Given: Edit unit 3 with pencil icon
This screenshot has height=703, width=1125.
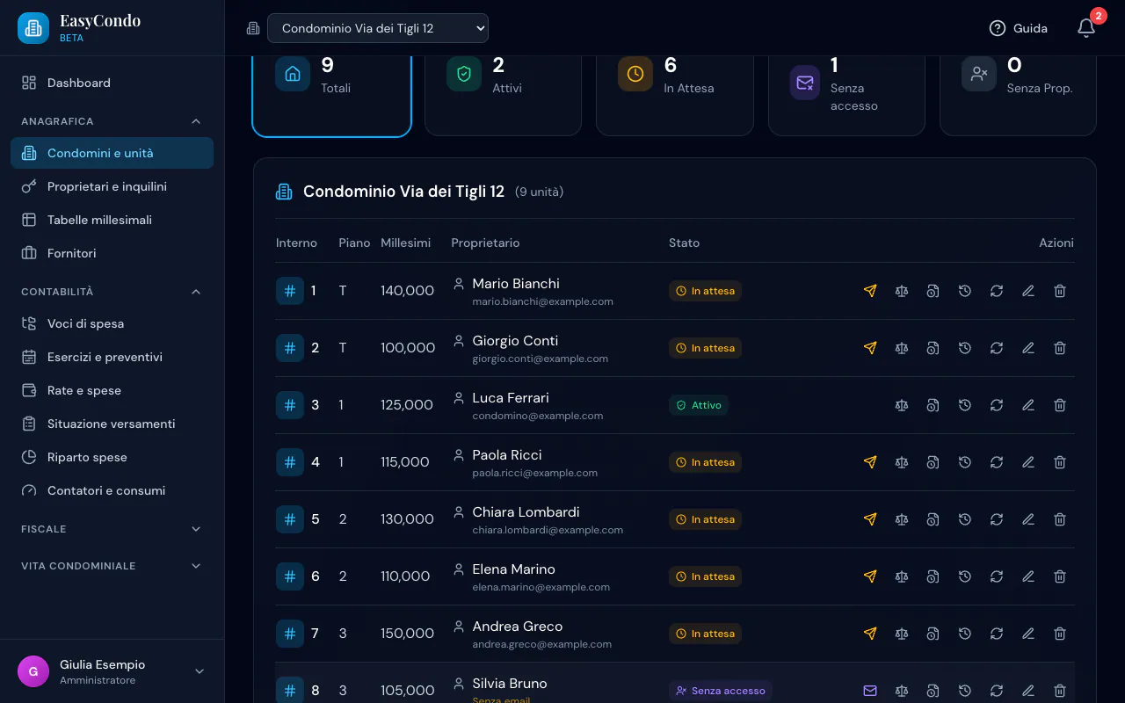Looking at the screenshot, I should point(1028,405).
